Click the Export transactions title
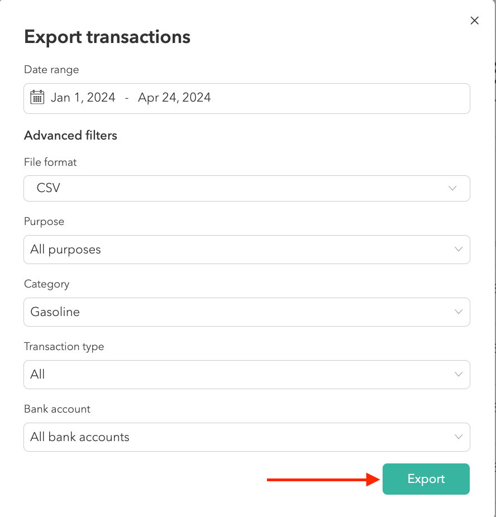Image resolution: width=496 pixels, height=517 pixels. pos(107,37)
